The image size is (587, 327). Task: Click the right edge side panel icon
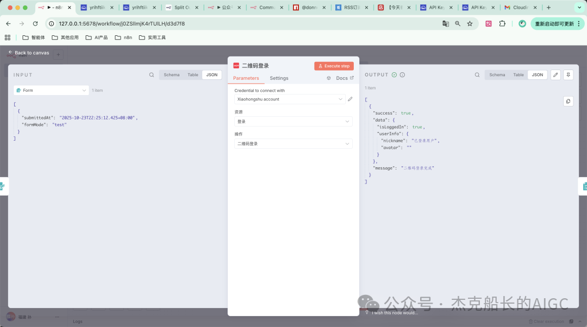(583, 186)
